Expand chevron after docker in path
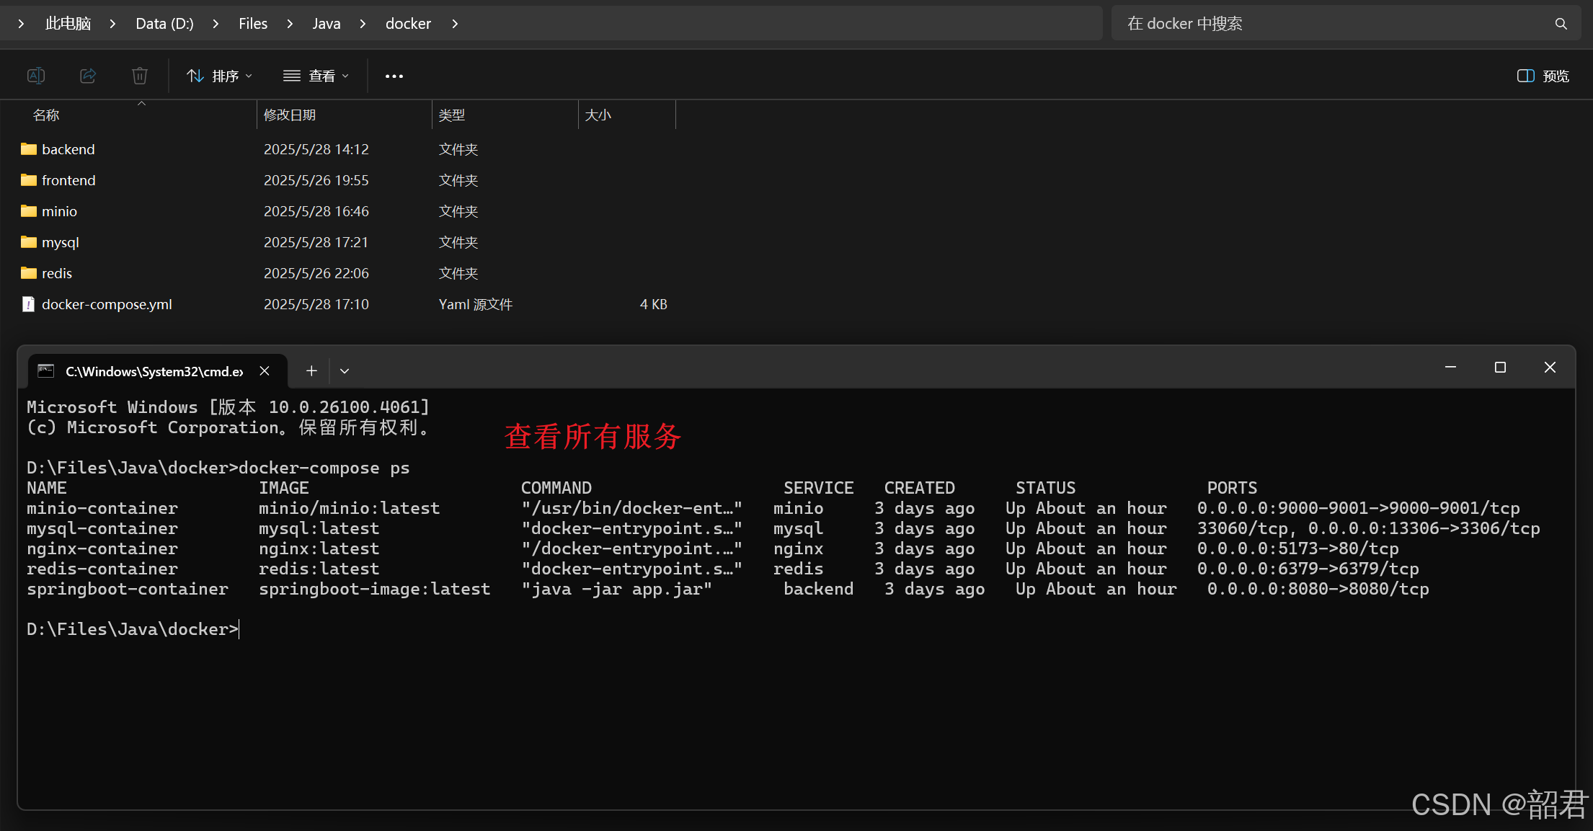 [x=455, y=24]
